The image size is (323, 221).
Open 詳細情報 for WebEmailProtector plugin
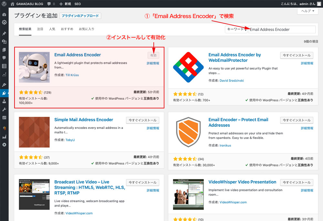point(307,63)
